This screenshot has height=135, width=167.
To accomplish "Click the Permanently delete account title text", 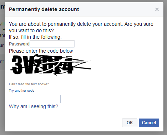I will (44, 9).
